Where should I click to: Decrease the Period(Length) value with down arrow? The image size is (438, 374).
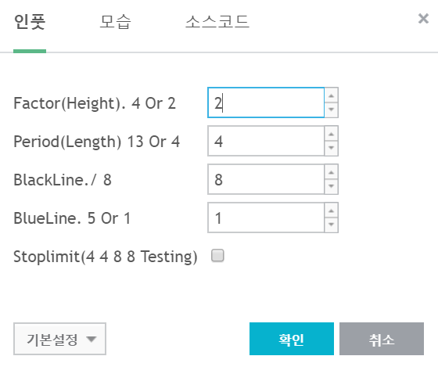(x=332, y=148)
